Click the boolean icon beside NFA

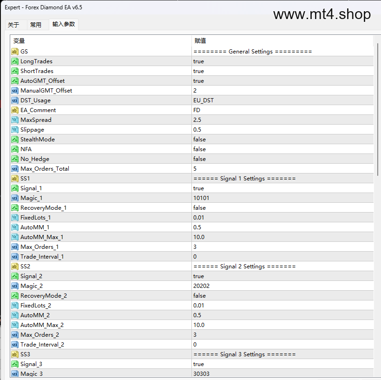[x=15, y=149]
